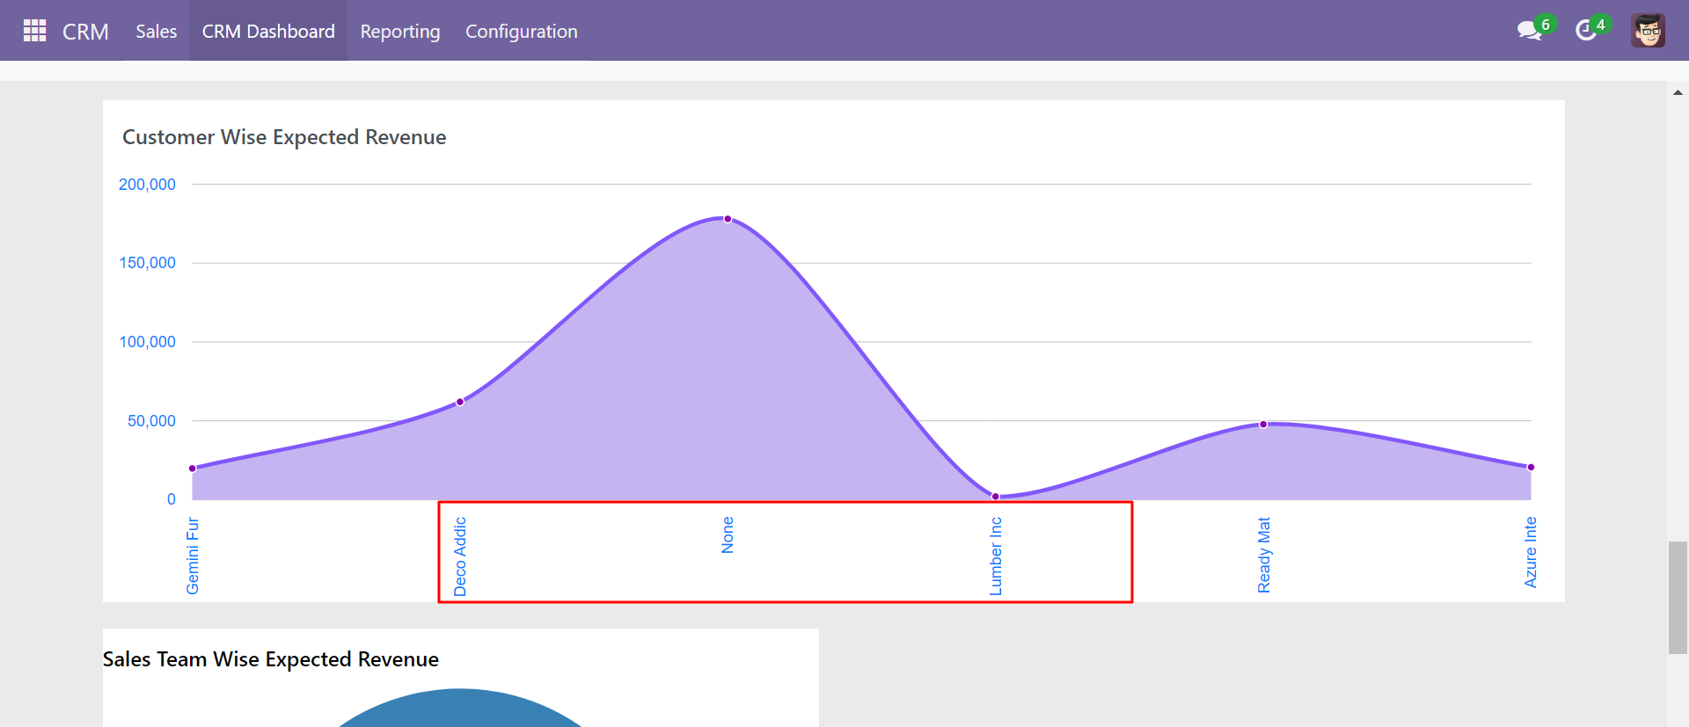
Task: Click the 'Gemini Fur' axis label
Action: (193, 556)
